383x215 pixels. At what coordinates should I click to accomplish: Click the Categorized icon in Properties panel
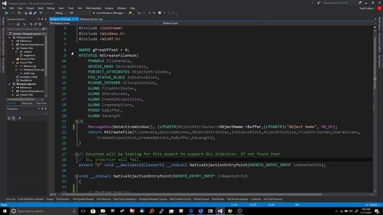(x=9, y=118)
